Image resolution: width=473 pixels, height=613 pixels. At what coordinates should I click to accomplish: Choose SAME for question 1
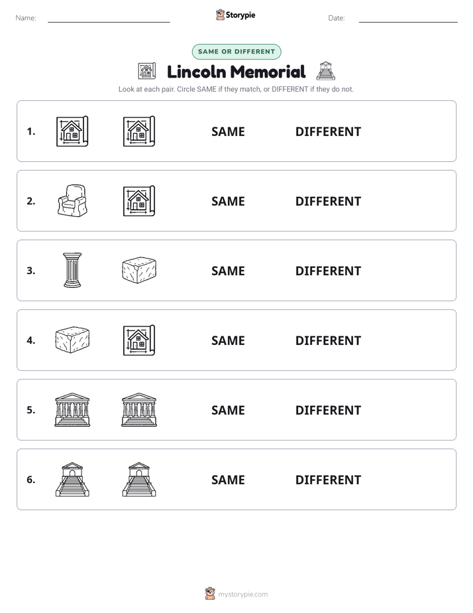(x=228, y=131)
